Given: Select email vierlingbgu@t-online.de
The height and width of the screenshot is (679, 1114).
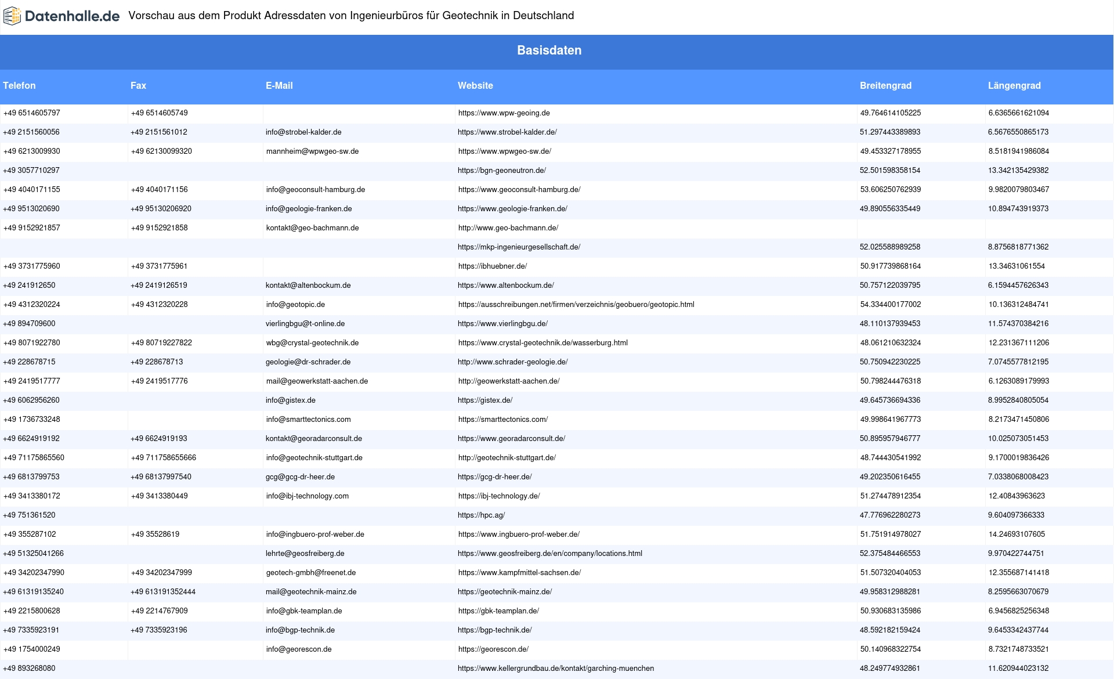Looking at the screenshot, I should (x=305, y=324).
